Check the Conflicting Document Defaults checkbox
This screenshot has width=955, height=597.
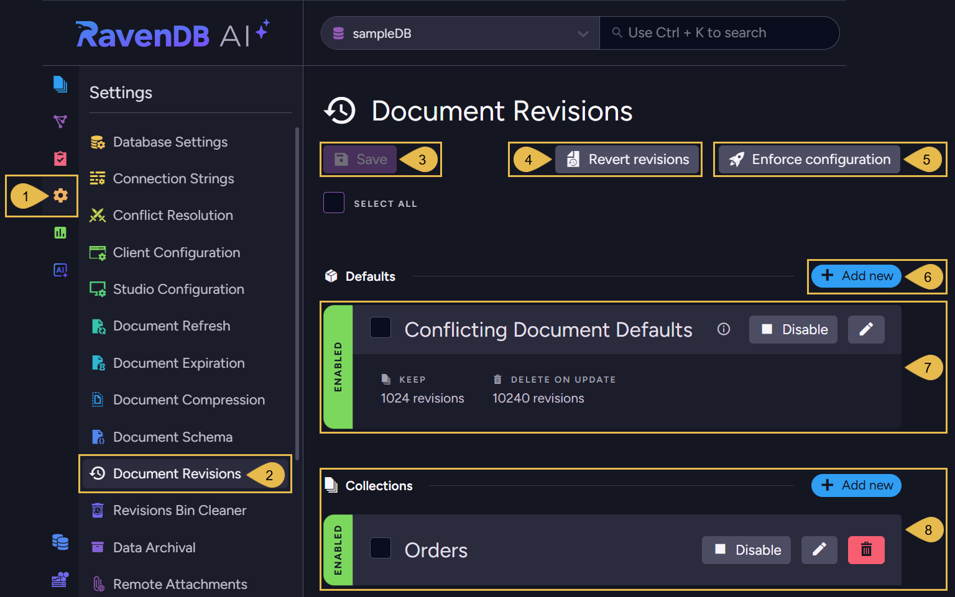381,327
